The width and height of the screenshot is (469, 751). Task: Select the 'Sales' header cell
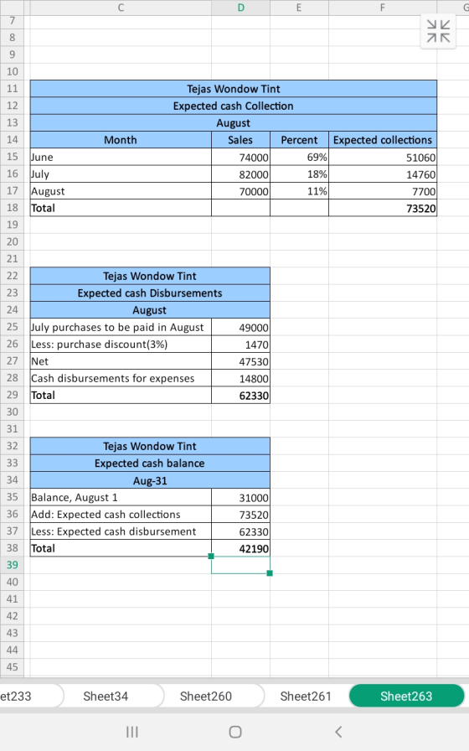[240, 140]
